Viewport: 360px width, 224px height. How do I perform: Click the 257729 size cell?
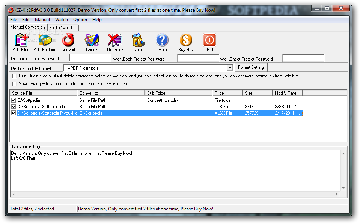[x=252, y=113]
